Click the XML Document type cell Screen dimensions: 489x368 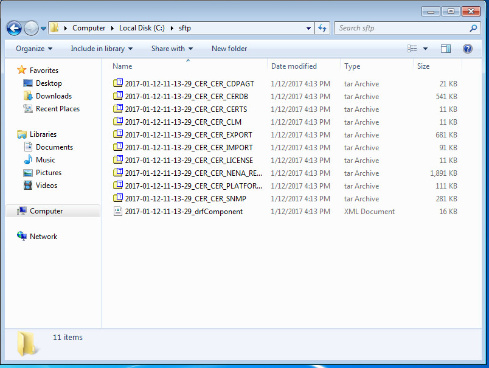(x=369, y=212)
